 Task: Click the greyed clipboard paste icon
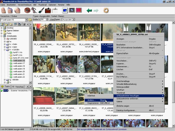55,10
